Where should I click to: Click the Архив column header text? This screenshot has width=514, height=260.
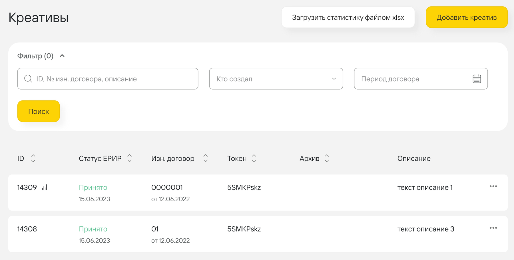click(x=309, y=158)
